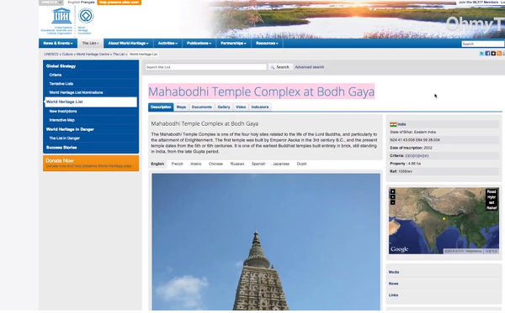This screenshot has height=313, width=505.
Task: Click the India country link
Action: pos(401,124)
